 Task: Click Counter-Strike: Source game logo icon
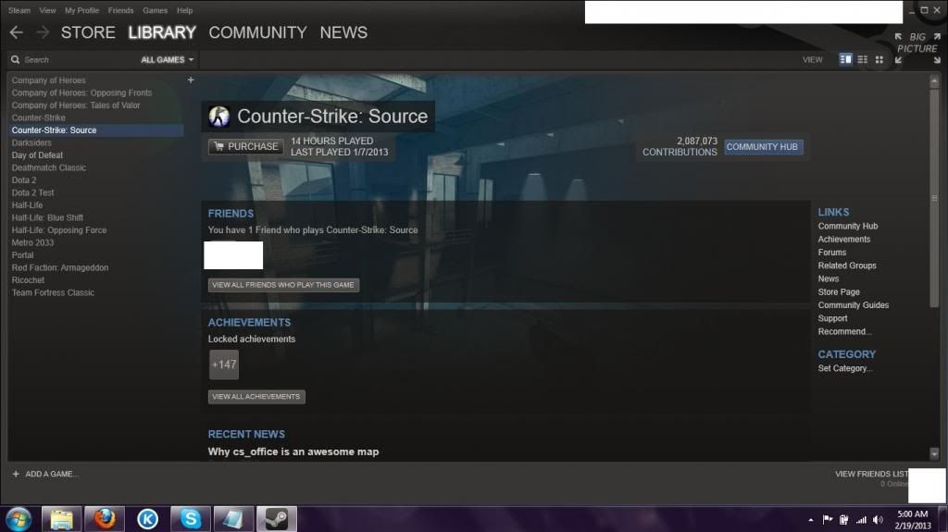click(x=218, y=116)
